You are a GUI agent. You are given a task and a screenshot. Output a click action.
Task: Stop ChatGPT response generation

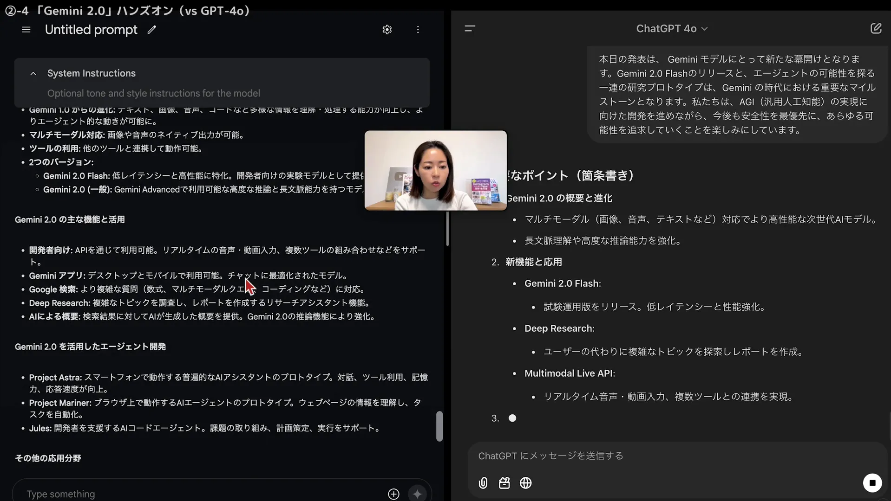pyautogui.click(x=872, y=483)
